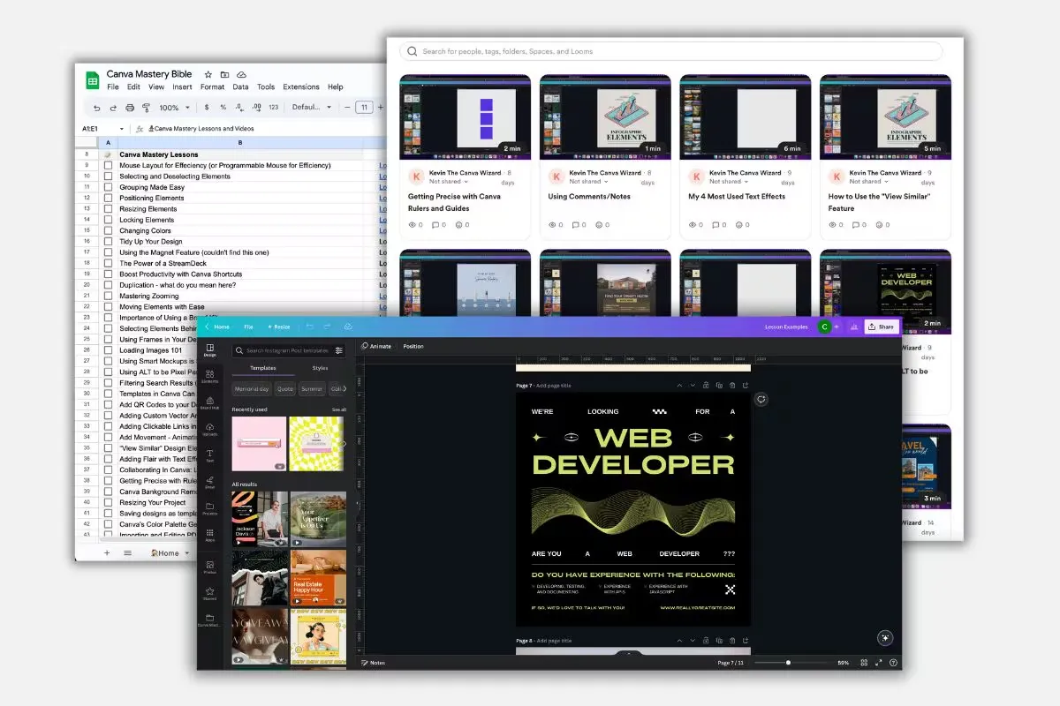Click the Share button in Canva

pyautogui.click(x=881, y=327)
